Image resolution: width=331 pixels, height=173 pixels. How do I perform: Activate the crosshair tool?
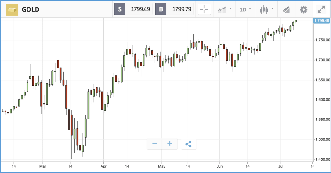tap(204, 9)
